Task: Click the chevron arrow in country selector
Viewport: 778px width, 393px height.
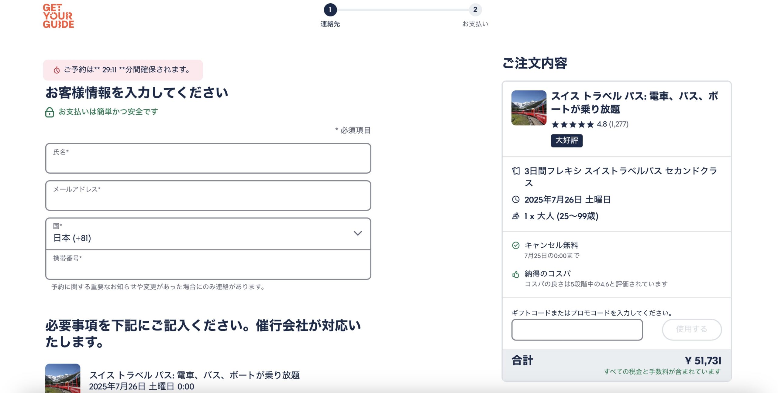Action: coord(358,233)
